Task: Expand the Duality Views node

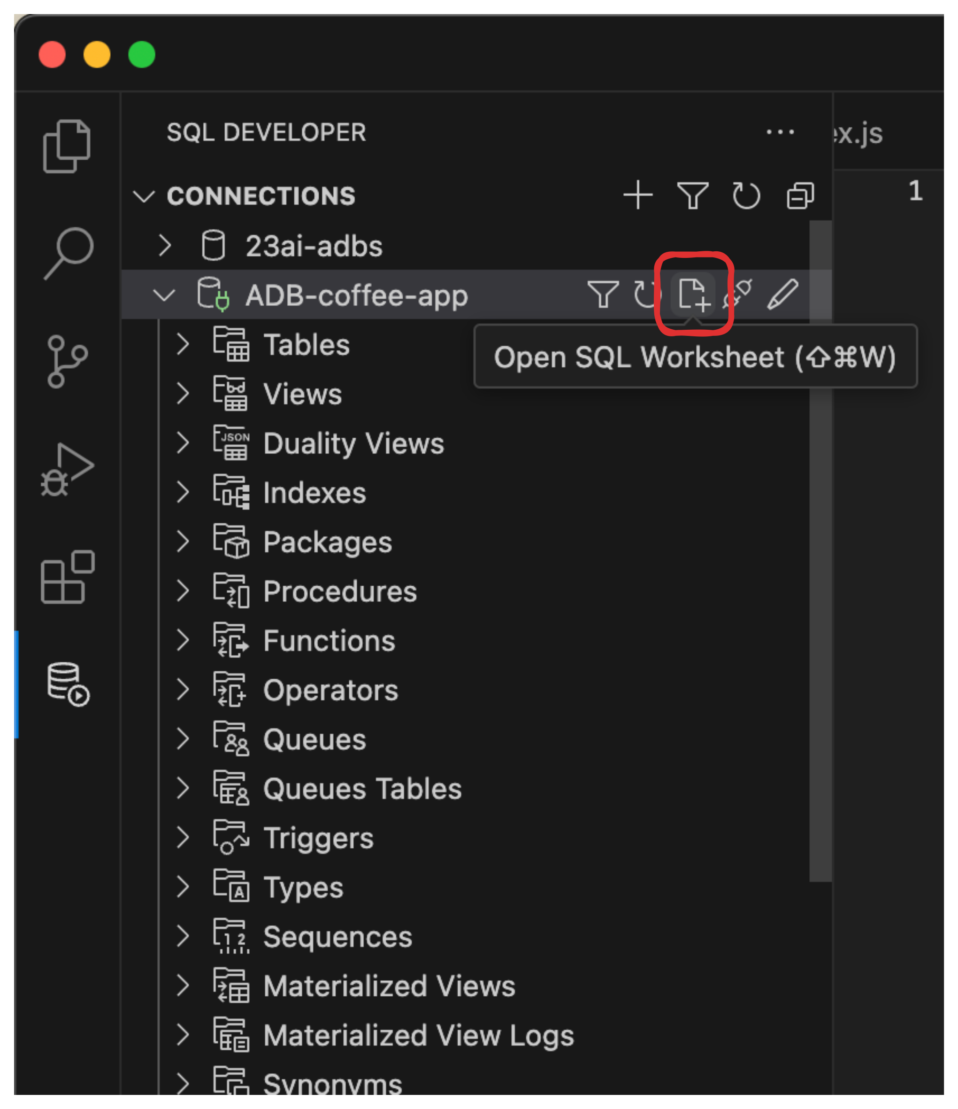Action: click(183, 443)
